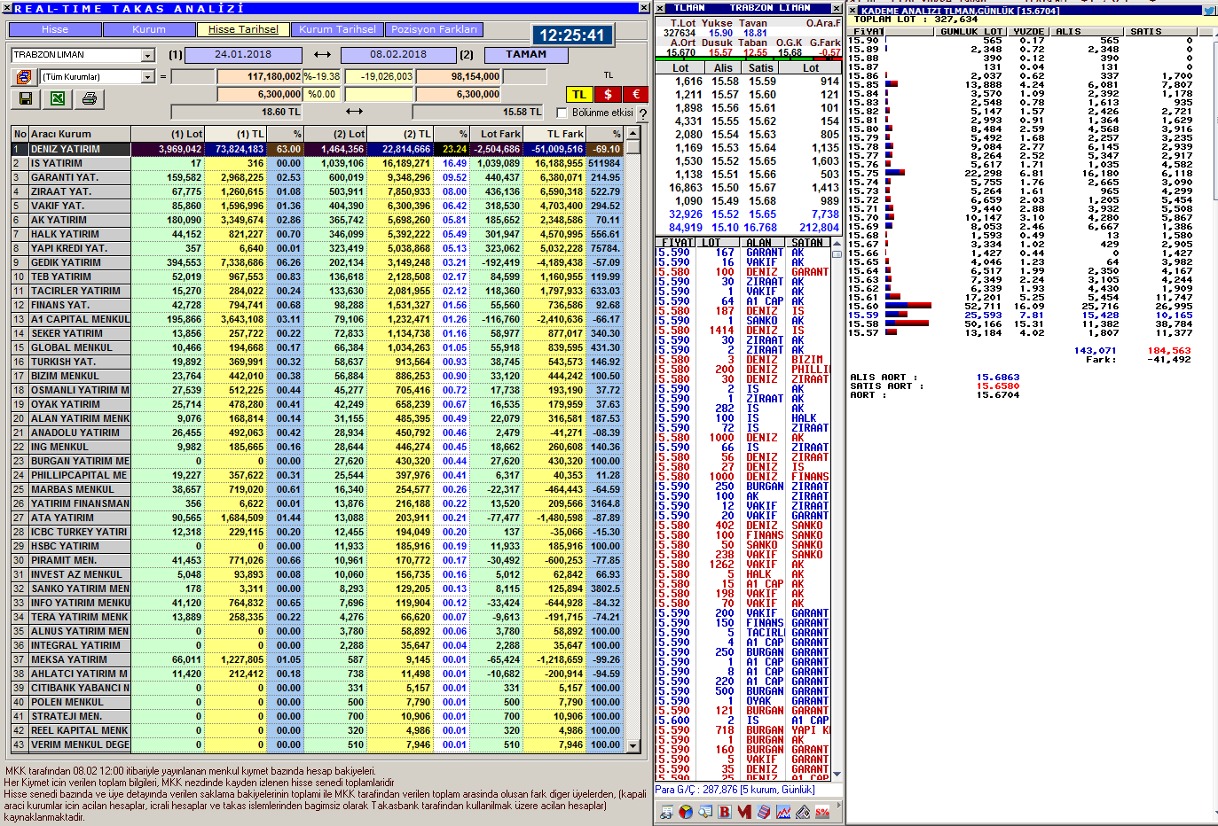This screenshot has height=826, width=1218.
Task: Click the swap arrows between the two dates
Action: [x=322, y=55]
